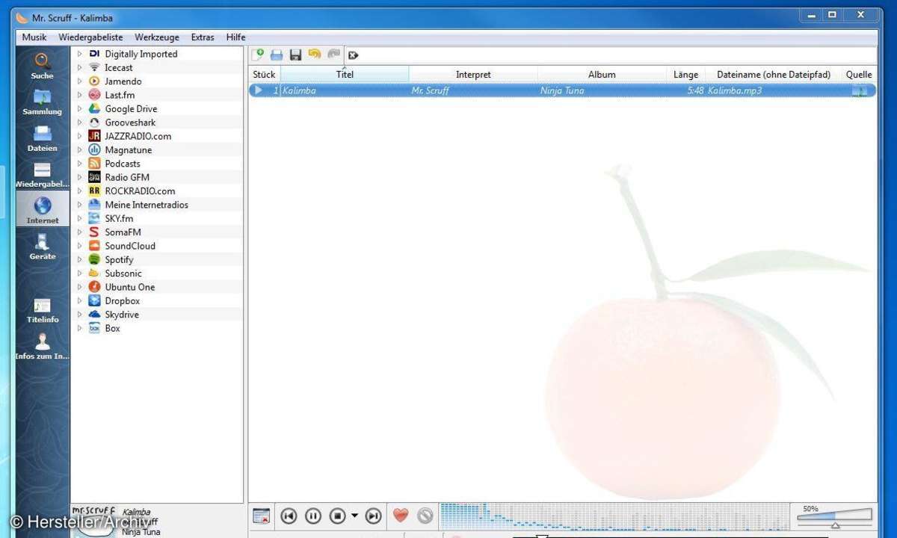Expand the Jamendo tree node
897x538 pixels.
pyautogui.click(x=79, y=81)
